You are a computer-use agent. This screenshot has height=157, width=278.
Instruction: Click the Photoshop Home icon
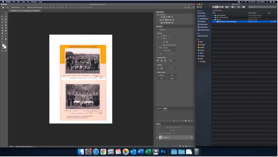click(3, 7)
